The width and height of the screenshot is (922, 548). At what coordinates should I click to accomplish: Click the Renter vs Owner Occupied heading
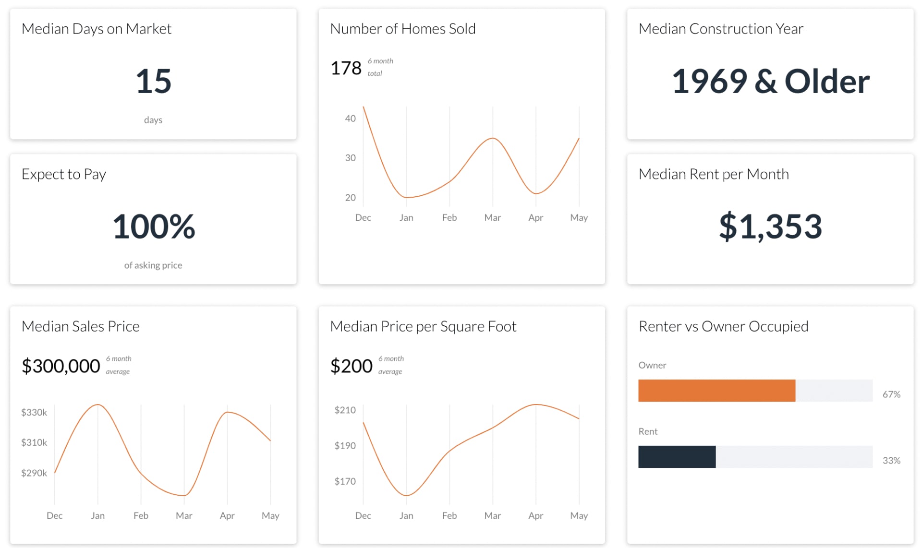[x=723, y=326]
